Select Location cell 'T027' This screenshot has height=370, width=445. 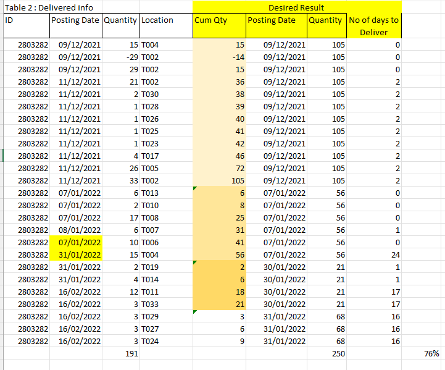click(x=166, y=329)
